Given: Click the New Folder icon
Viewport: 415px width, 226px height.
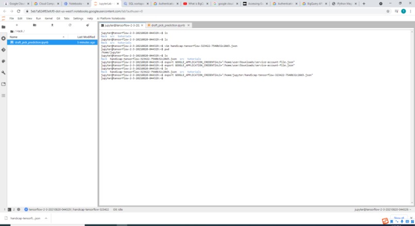Looking at the screenshot, I should tap(34, 25).
